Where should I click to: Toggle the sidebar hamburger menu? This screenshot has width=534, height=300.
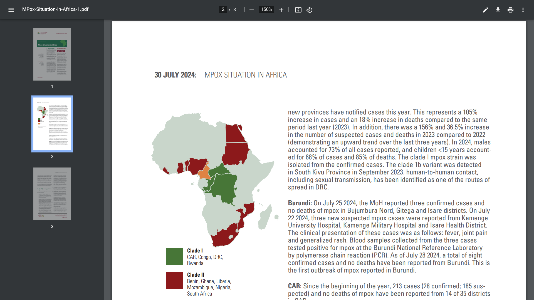[x=11, y=10]
